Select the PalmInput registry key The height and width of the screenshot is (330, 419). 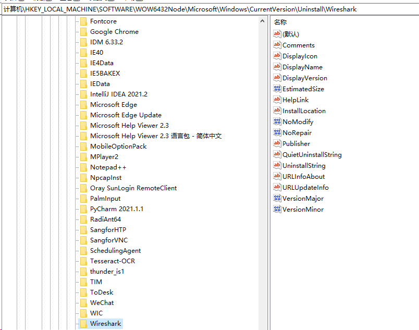click(105, 199)
